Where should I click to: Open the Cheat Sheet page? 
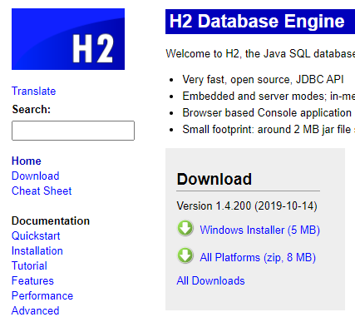point(42,191)
